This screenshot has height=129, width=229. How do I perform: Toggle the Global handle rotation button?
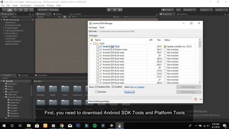tap(54, 10)
